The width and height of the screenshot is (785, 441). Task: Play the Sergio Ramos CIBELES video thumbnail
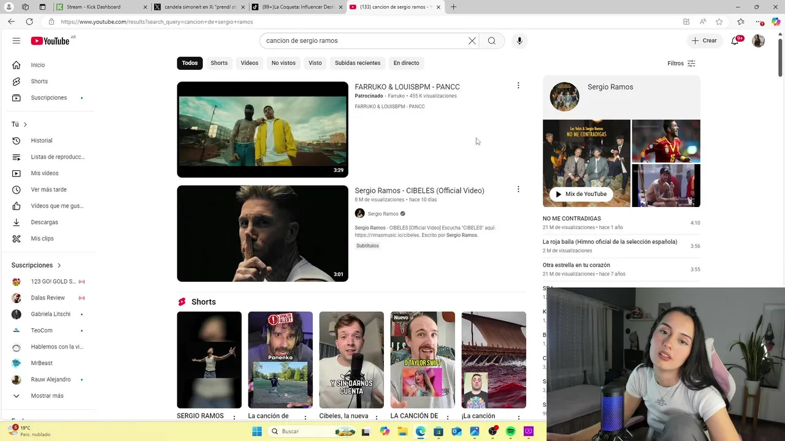(x=262, y=233)
